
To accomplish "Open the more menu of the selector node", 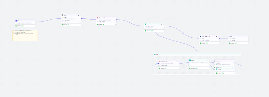I will coord(208,60).
